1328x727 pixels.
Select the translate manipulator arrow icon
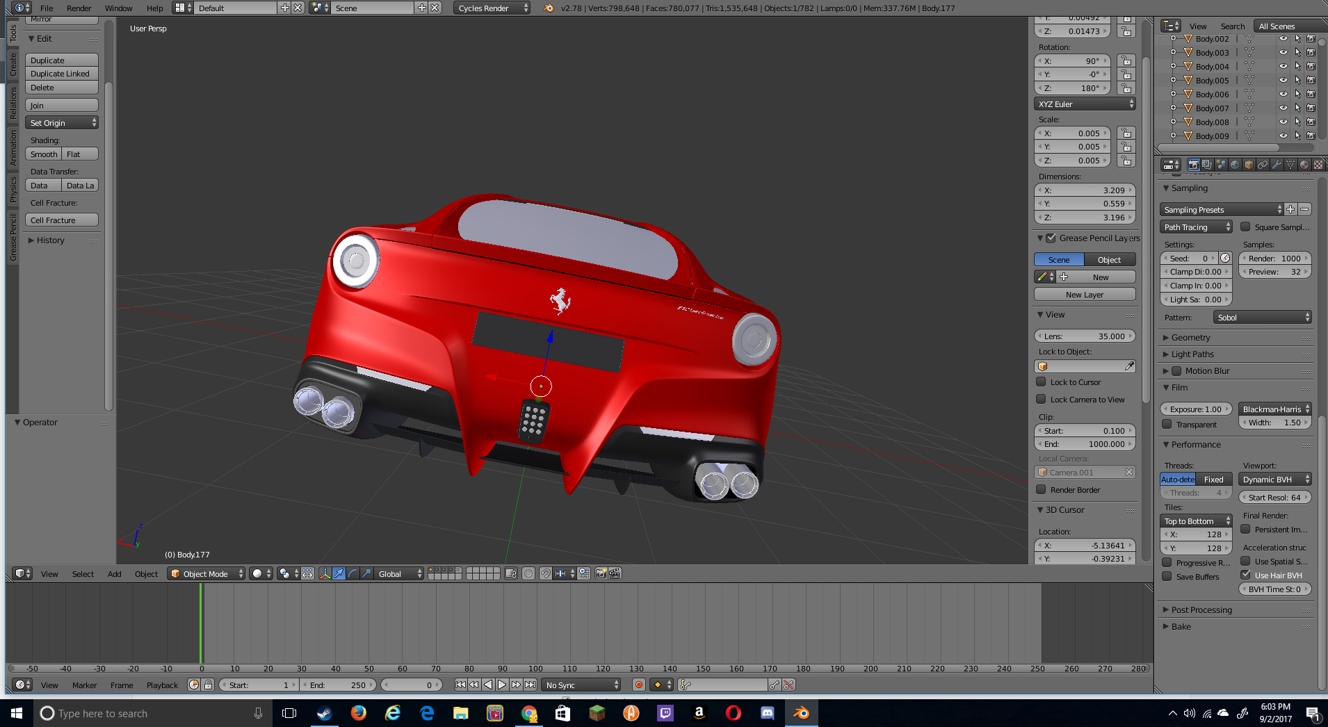pos(339,573)
